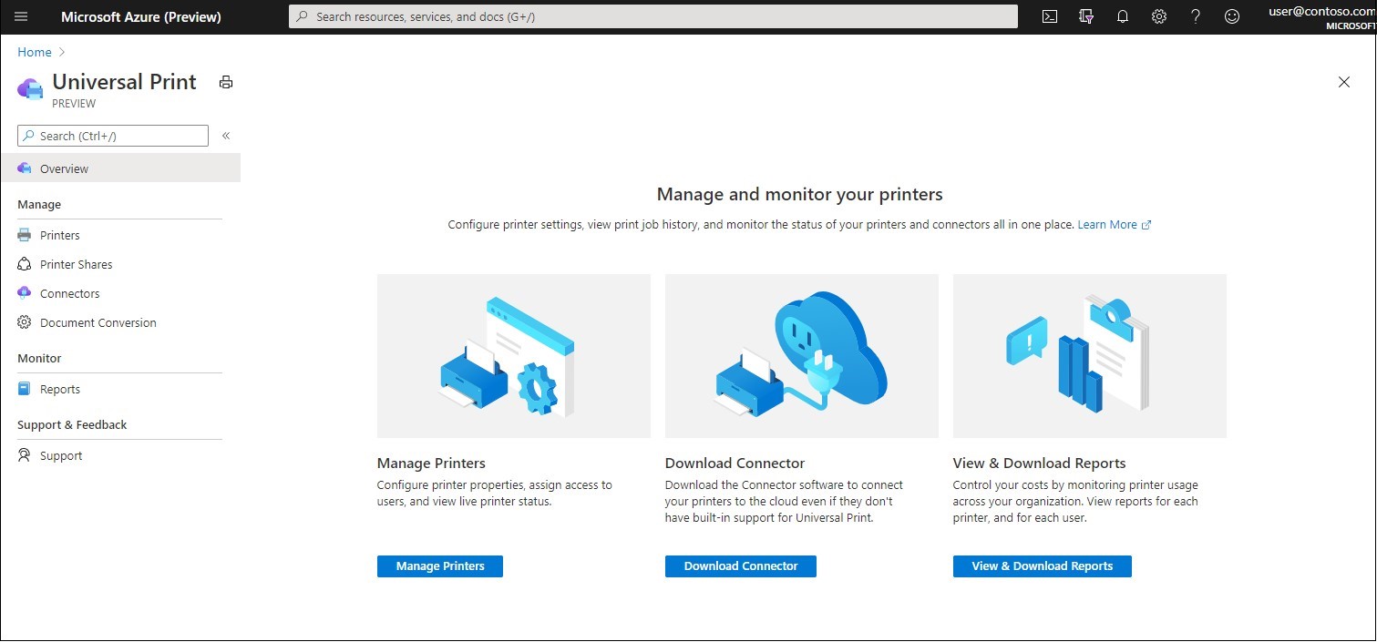Follow the Learn More link
Viewport: 1377px width, 642px height.
(1107, 224)
